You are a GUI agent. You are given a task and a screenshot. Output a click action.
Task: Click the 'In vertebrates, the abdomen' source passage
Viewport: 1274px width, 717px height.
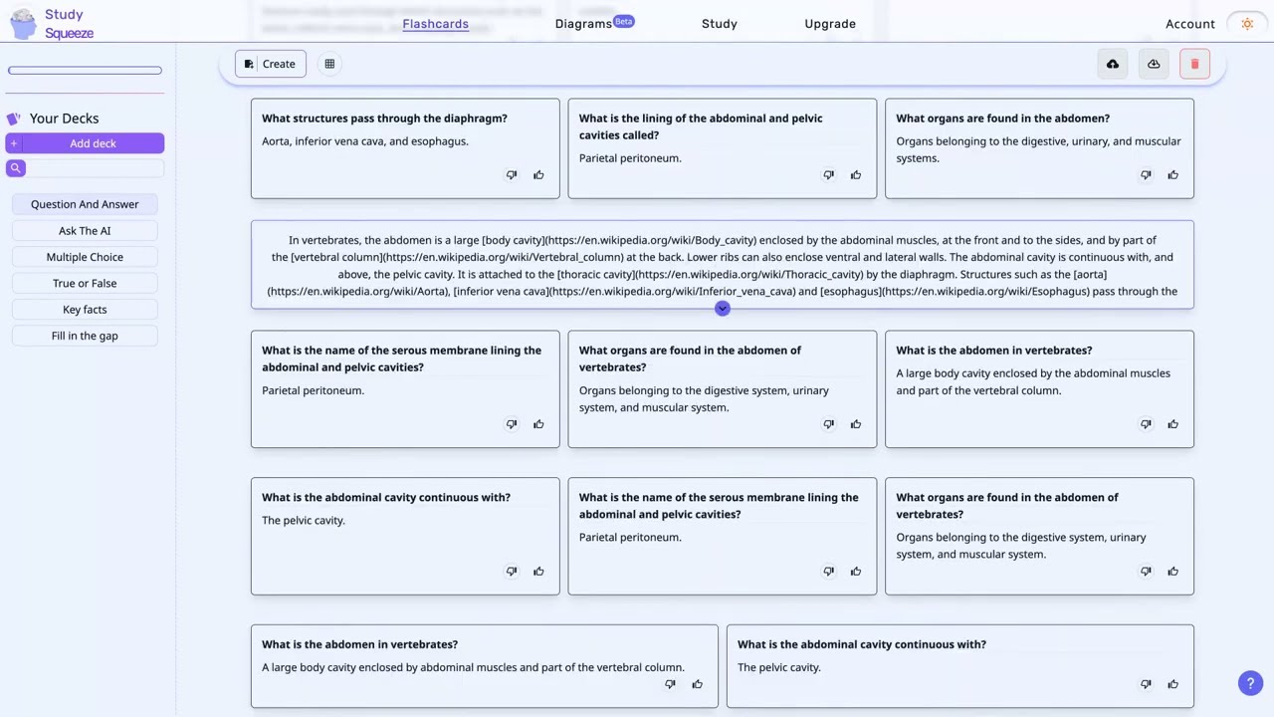click(x=723, y=266)
